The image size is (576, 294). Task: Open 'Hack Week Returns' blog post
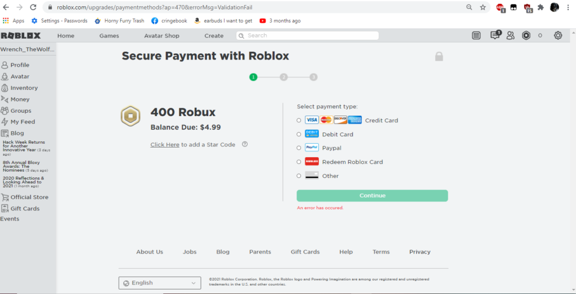[26, 148]
